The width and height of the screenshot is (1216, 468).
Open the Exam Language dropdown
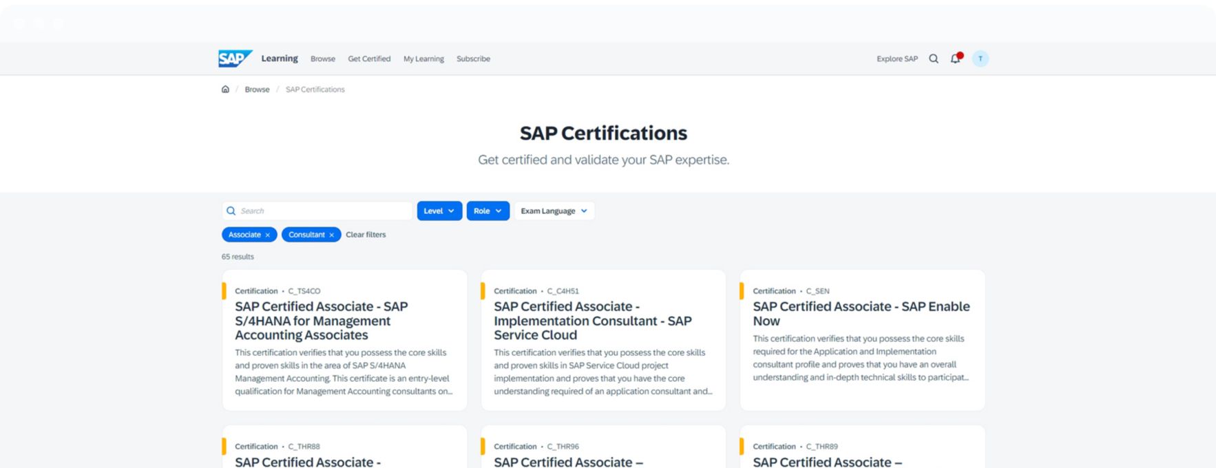pos(554,211)
